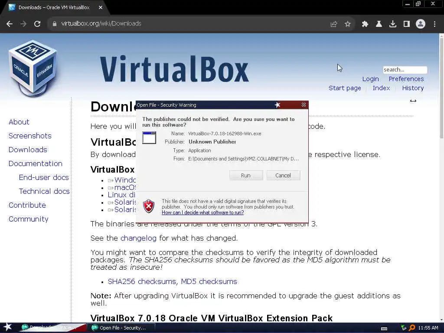This screenshot has height=333, width=444.
Task: Open Screenshots in the sidebar
Action: coord(30,136)
